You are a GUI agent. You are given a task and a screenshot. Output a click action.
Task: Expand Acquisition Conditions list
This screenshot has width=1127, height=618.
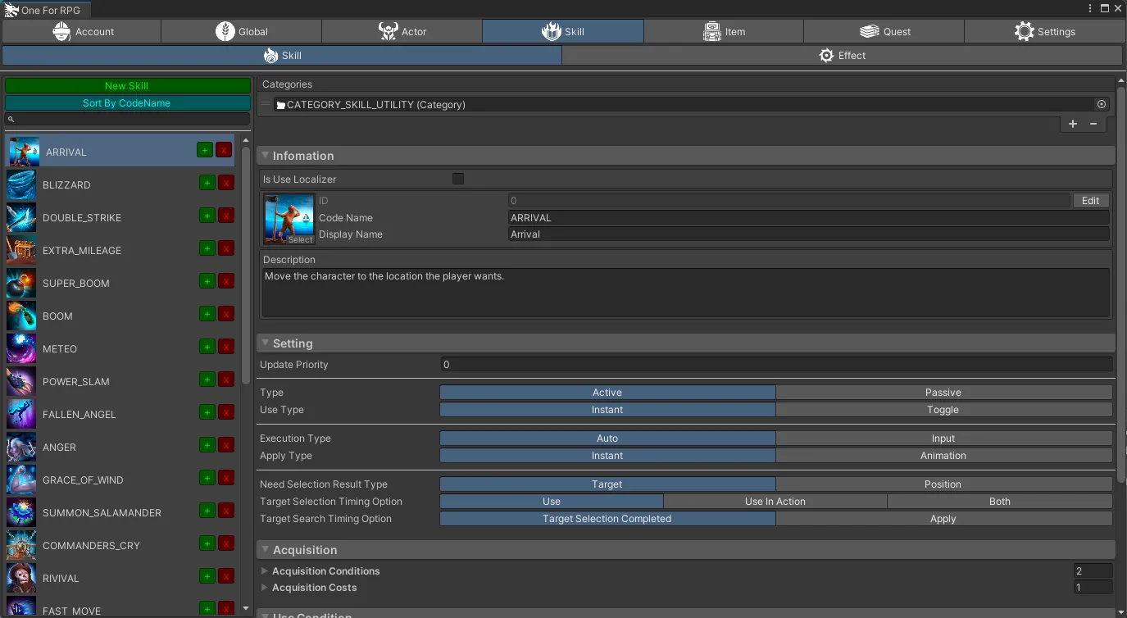[x=265, y=570]
